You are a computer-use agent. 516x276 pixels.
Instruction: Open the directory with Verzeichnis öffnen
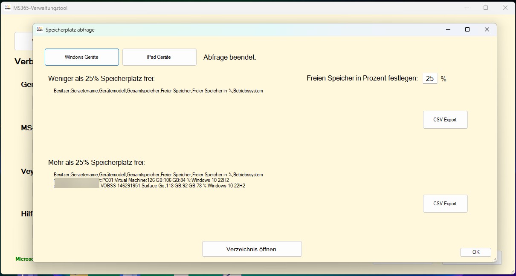252,249
